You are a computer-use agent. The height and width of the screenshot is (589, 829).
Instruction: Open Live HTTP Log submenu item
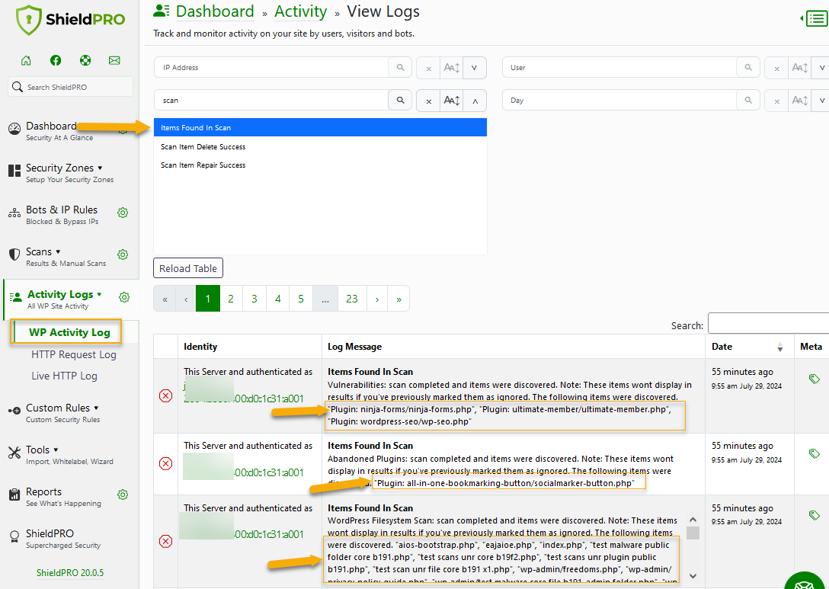point(64,376)
